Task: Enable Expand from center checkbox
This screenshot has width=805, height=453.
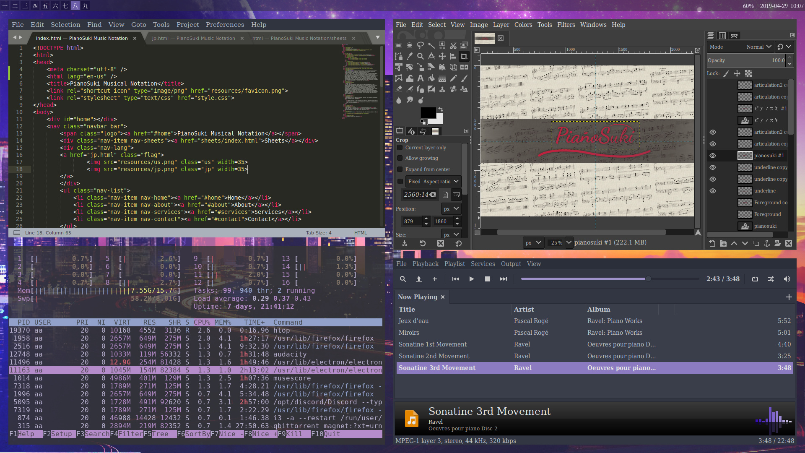Action: 400,169
